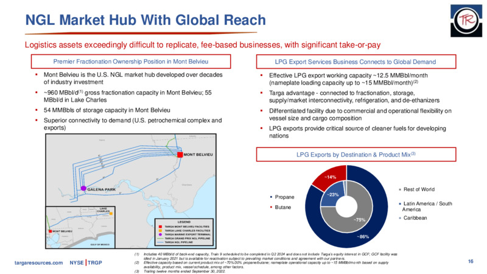Click the Butane legend entry
Screen dimensions: 487x274
pyautogui.click(x=281, y=207)
